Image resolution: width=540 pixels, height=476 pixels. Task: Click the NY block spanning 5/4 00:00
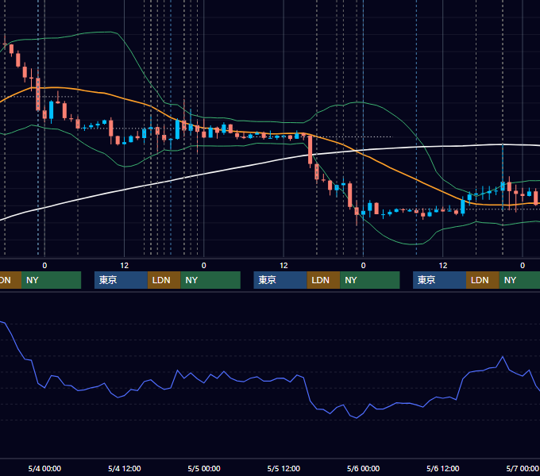pyautogui.click(x=51, y=280)
